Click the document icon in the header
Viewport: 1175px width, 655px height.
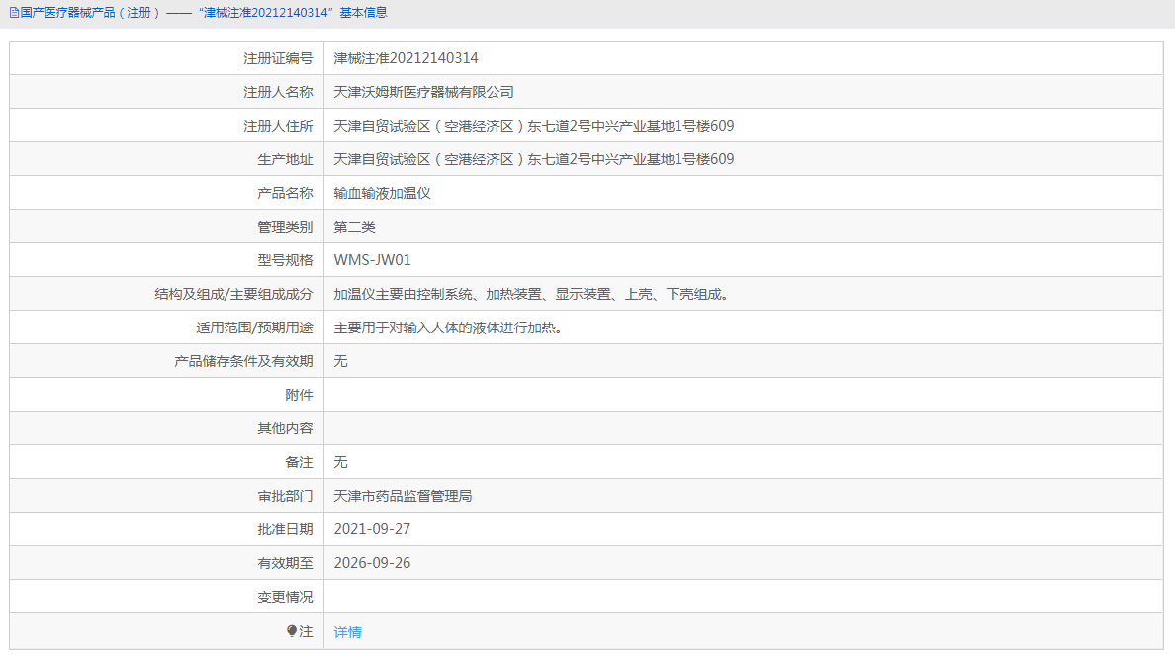click(x=14, y=13)
